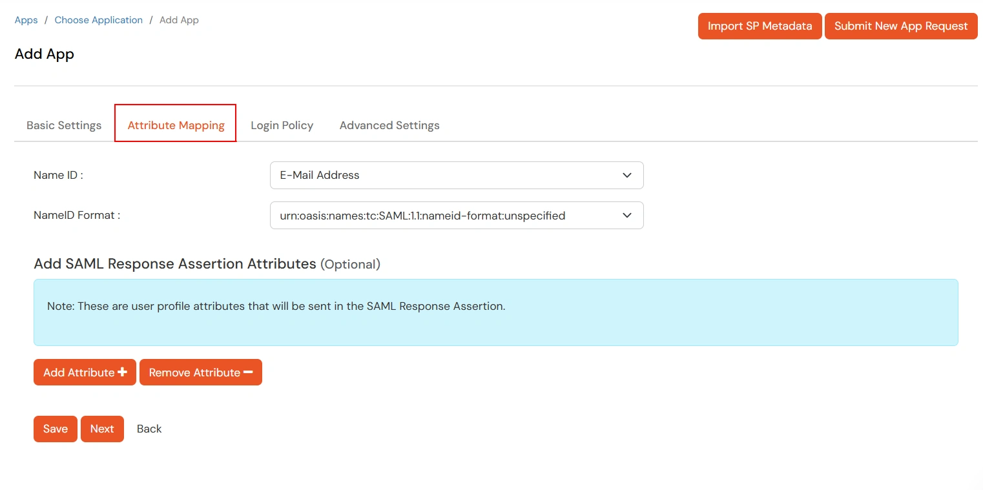Save the attribute mapping settings
The width and height of the screenshot is (983, 490).
point(55,428)
